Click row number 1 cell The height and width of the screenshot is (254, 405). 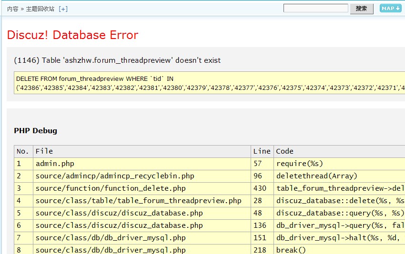23,164
